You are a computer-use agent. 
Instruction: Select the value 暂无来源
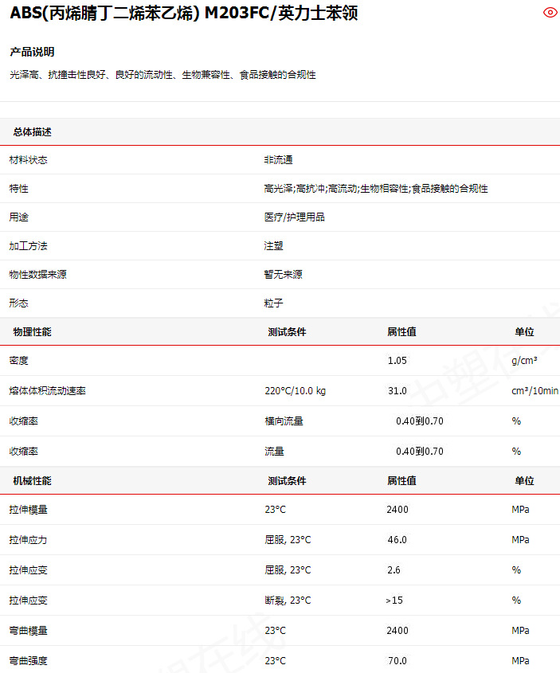click(284, 275)
